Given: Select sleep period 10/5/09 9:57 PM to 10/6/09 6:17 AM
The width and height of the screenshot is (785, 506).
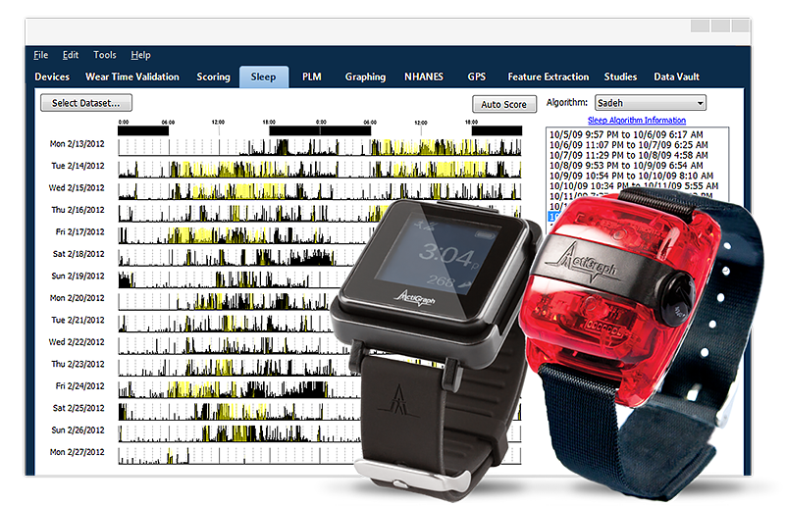Looking at the screenshot, I should coord(626,134).
